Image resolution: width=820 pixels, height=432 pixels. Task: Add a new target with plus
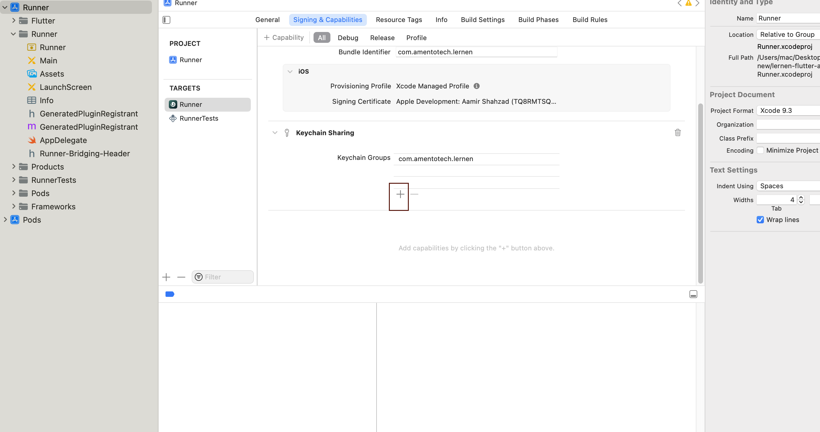(166, 277)
